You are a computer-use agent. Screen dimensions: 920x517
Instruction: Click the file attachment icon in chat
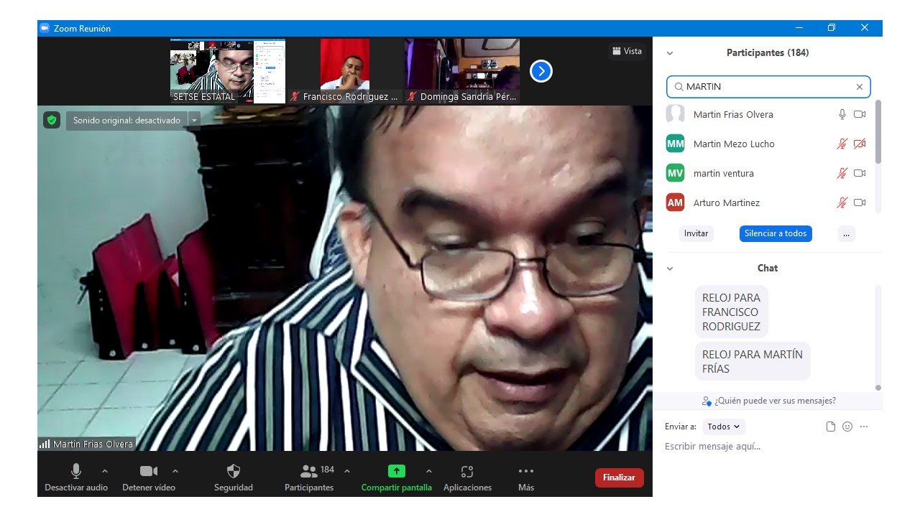831,427
